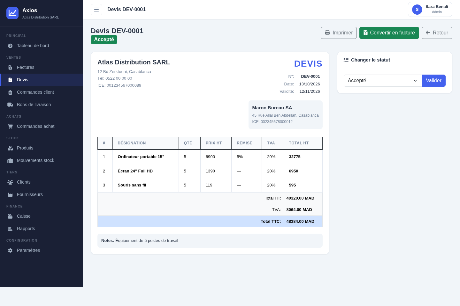Viewport: 460px width, 306px height.
Task: Open the Tableau de bord menu
Action: point(42,46)
